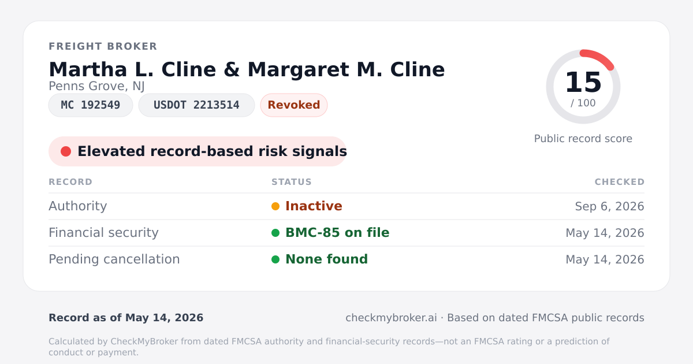Click the Public record score label
The image size is (693, 364).
583,139
